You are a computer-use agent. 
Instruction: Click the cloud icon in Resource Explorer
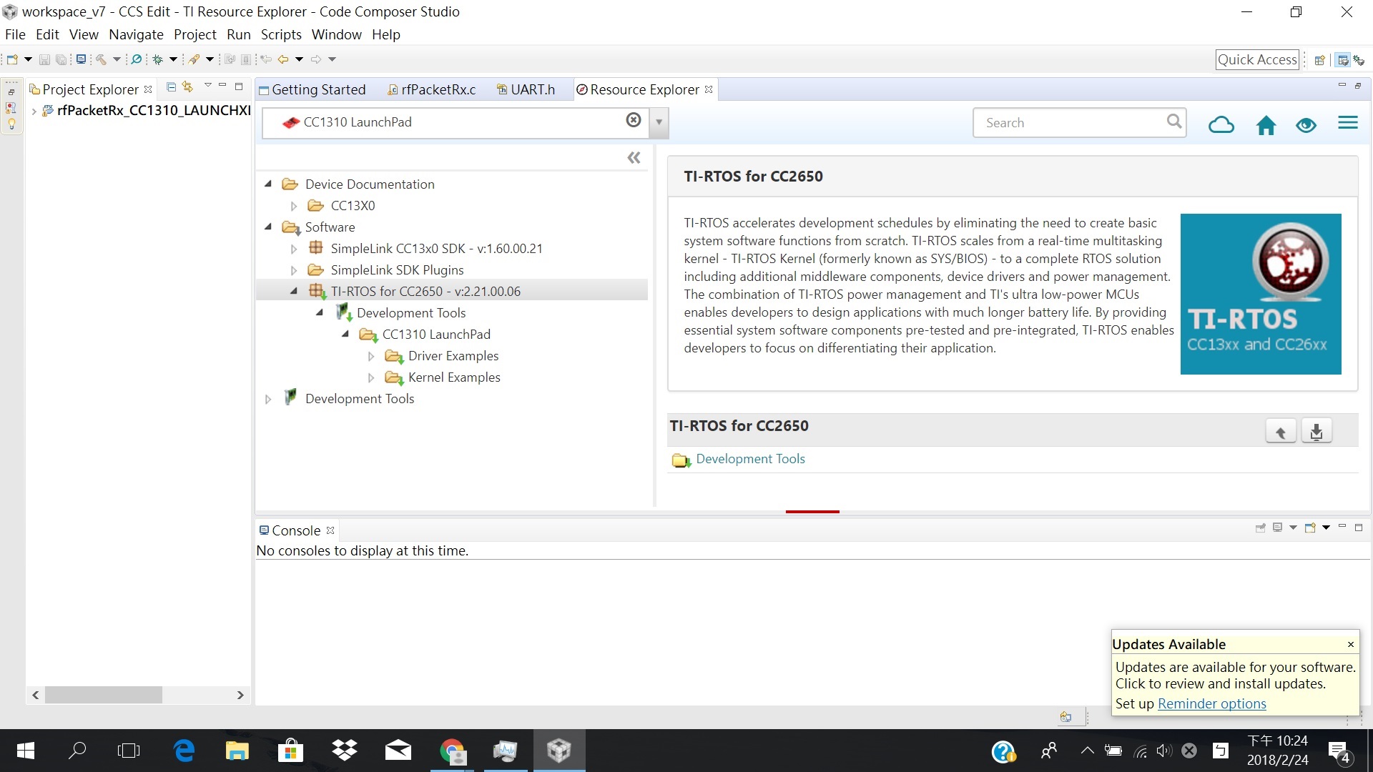coord(1221,125)
